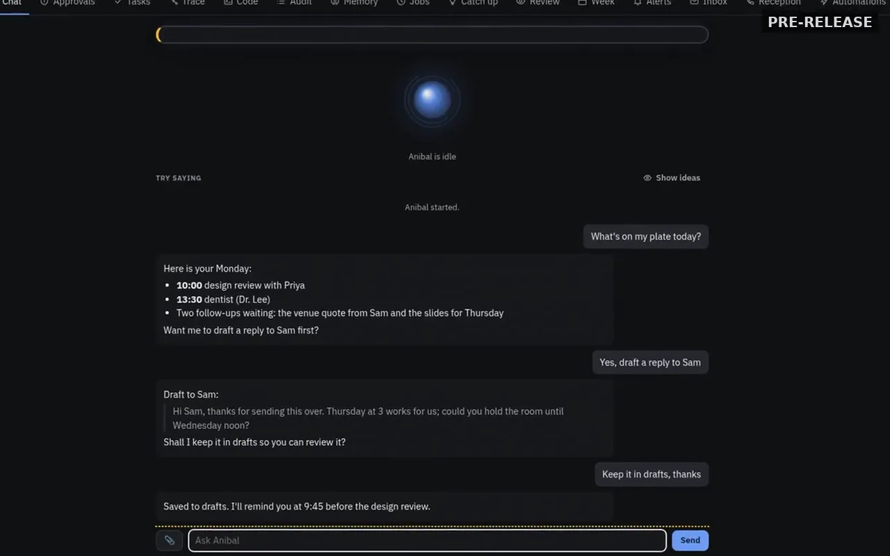Image resolution: width=890 pixels, height=556 pixels.
Task: Click the "Yes, draft a reply to Sam" message
Action: pyautogui.click(x=650, y=362)
